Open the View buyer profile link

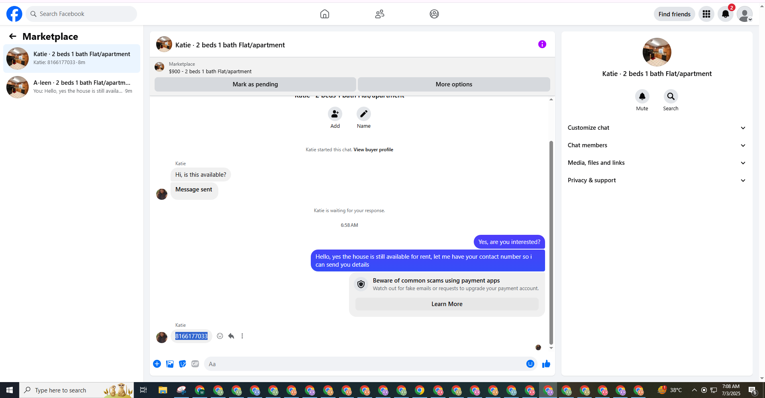click(373, 150)
